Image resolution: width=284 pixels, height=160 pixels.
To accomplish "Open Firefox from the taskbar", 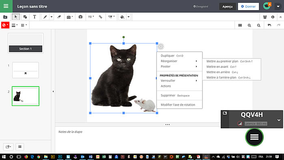I will click(x=26, y=157).
